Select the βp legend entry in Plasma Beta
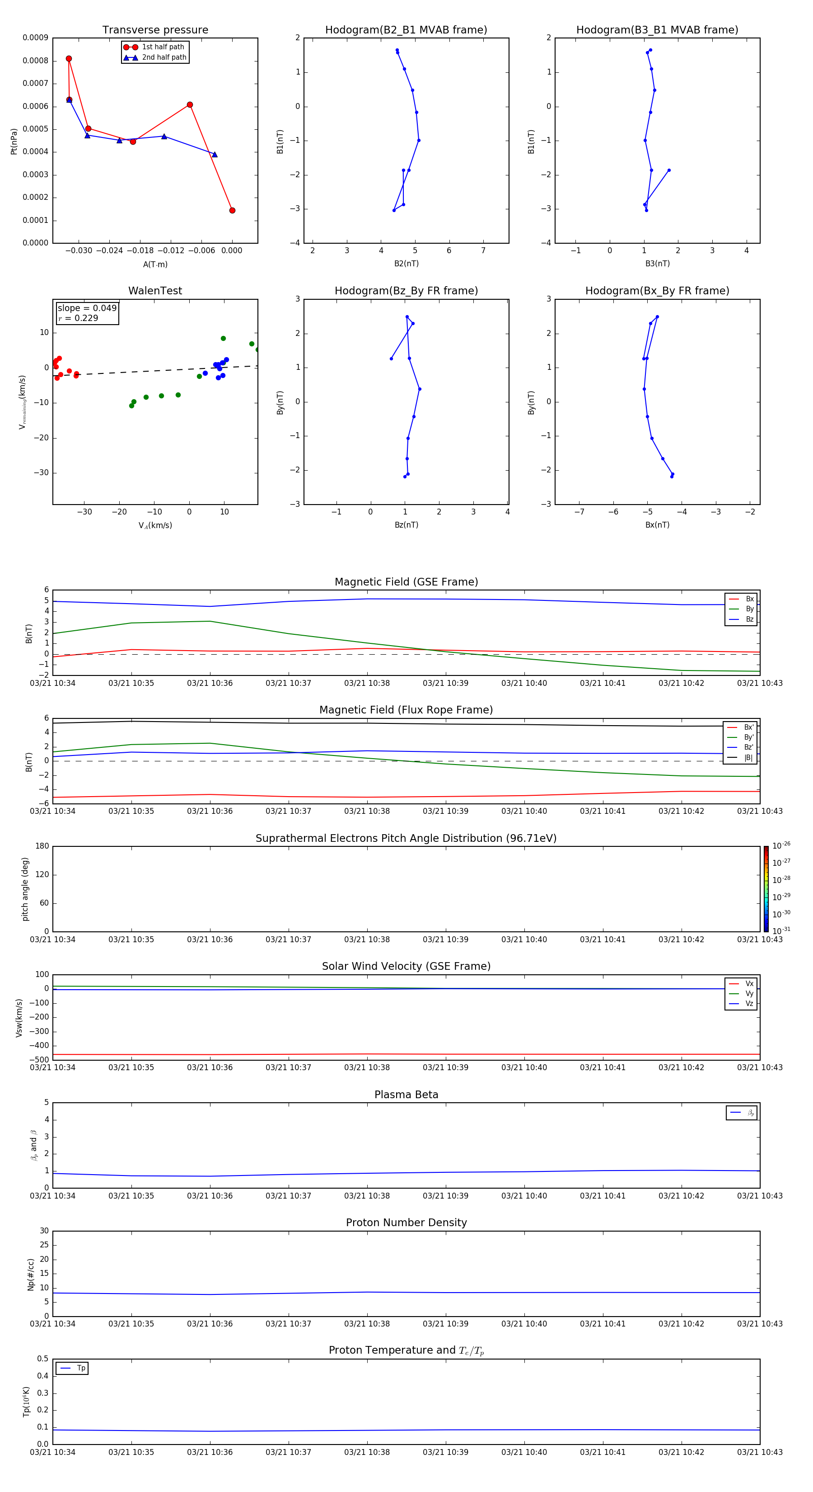The width and height of the screenshot is (813, 1492). 742,1113
